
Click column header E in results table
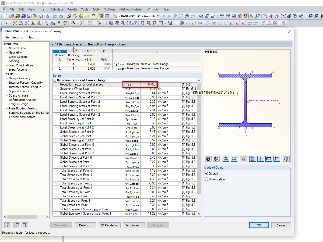pos(157,51)
